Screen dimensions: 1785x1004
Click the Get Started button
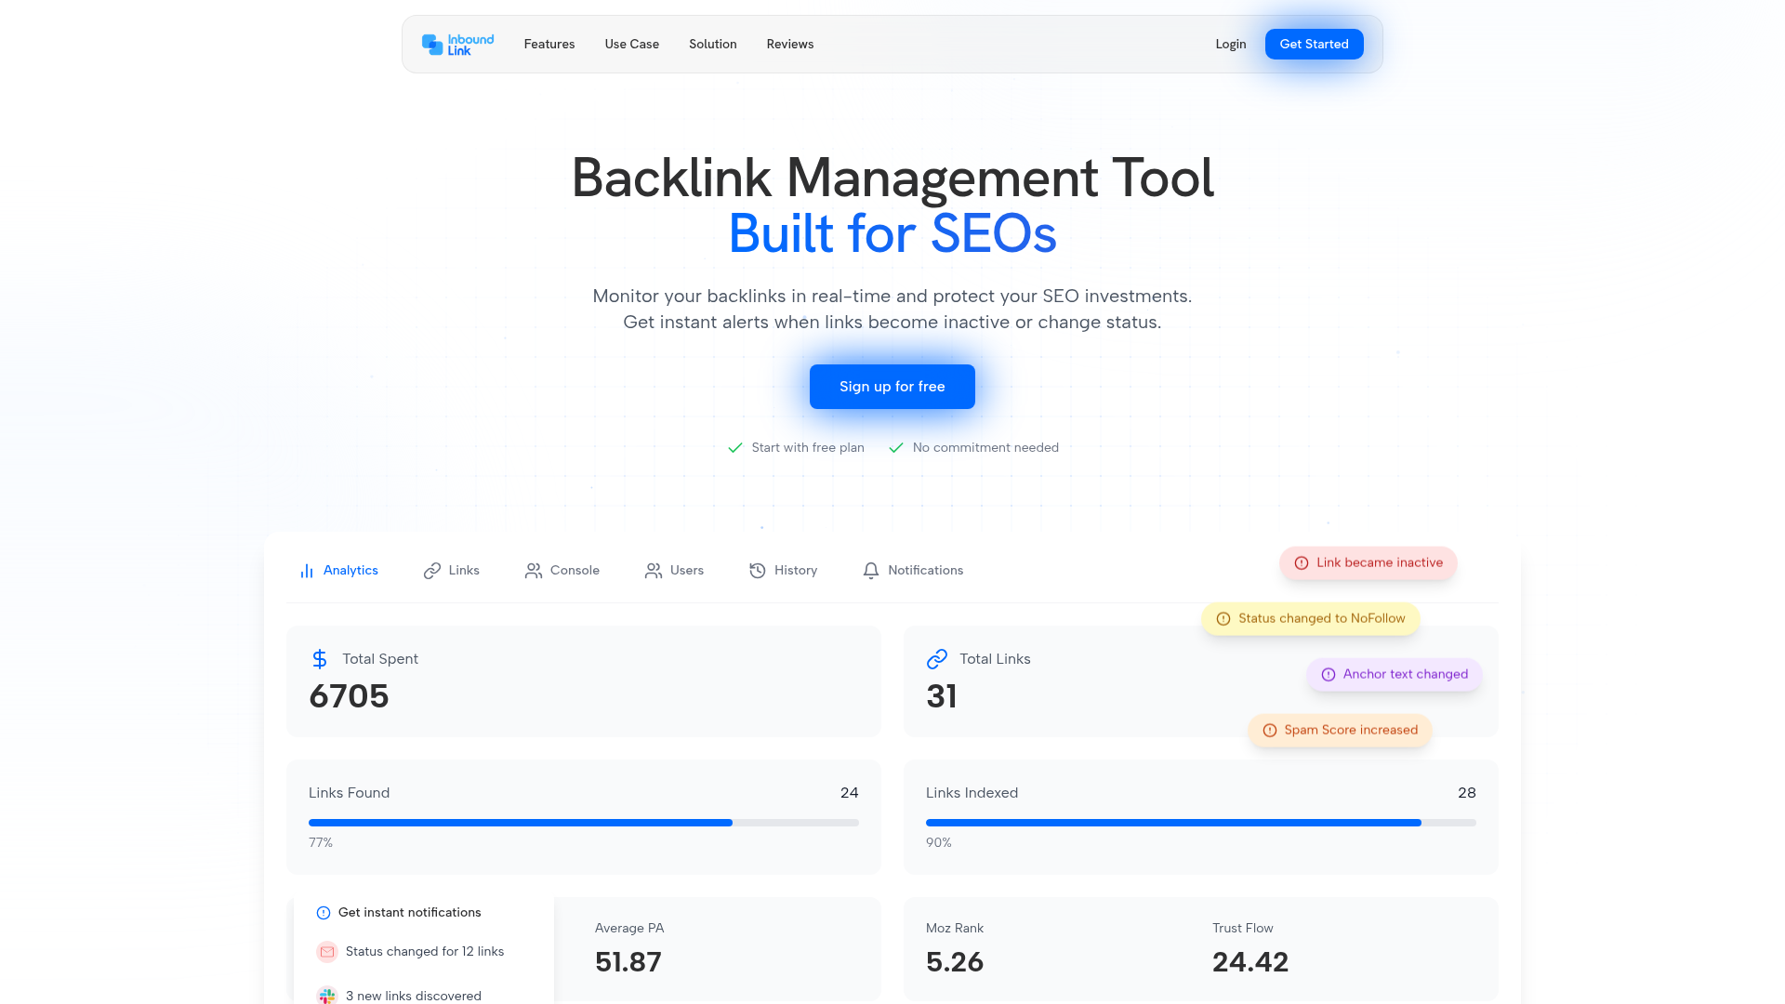(x=1314, y=44)
